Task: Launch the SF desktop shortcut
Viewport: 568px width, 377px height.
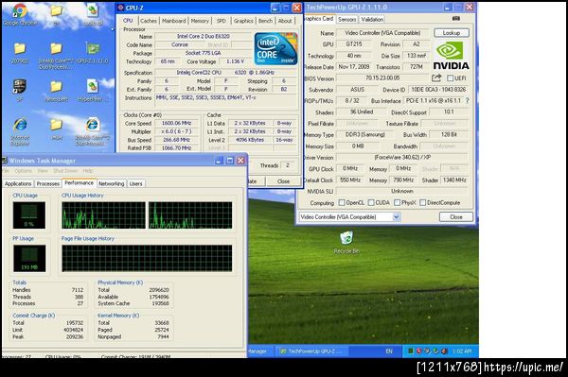Action: point(20,91)
